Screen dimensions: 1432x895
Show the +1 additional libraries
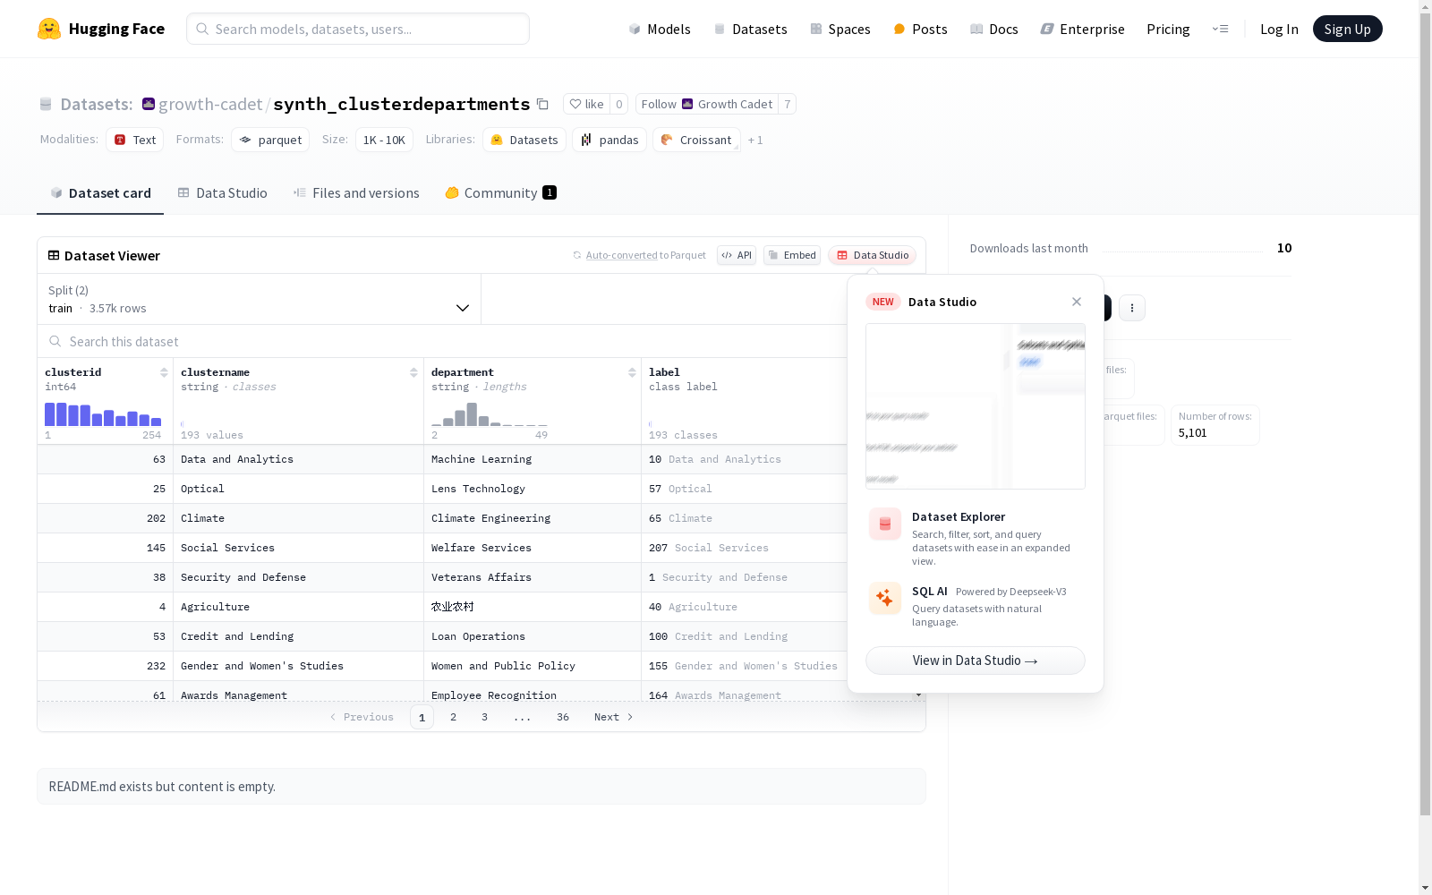click(x=755, y=140)
